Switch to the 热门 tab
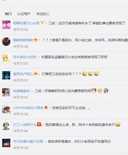Viewport: 128px width, 155px height. click(8, 14)
